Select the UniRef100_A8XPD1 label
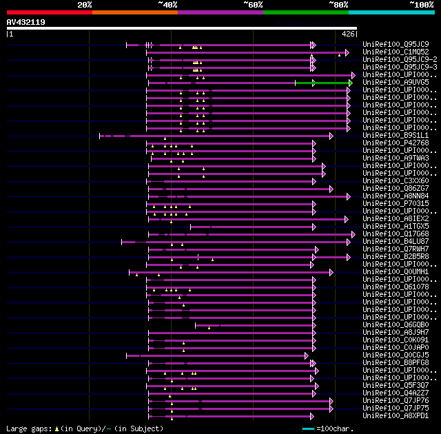 (396, 415)
